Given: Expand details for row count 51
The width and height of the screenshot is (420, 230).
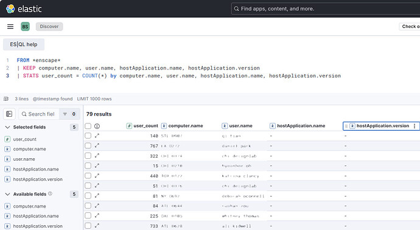Looking at the screenshot, I should click(97, 186).
